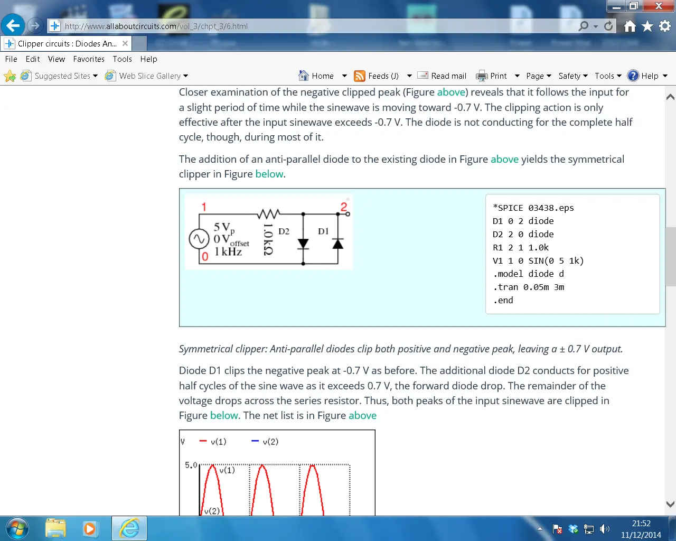Open the Help question mark icon
The width and height of the screenshot is (676, 541).
coord(633,76)
